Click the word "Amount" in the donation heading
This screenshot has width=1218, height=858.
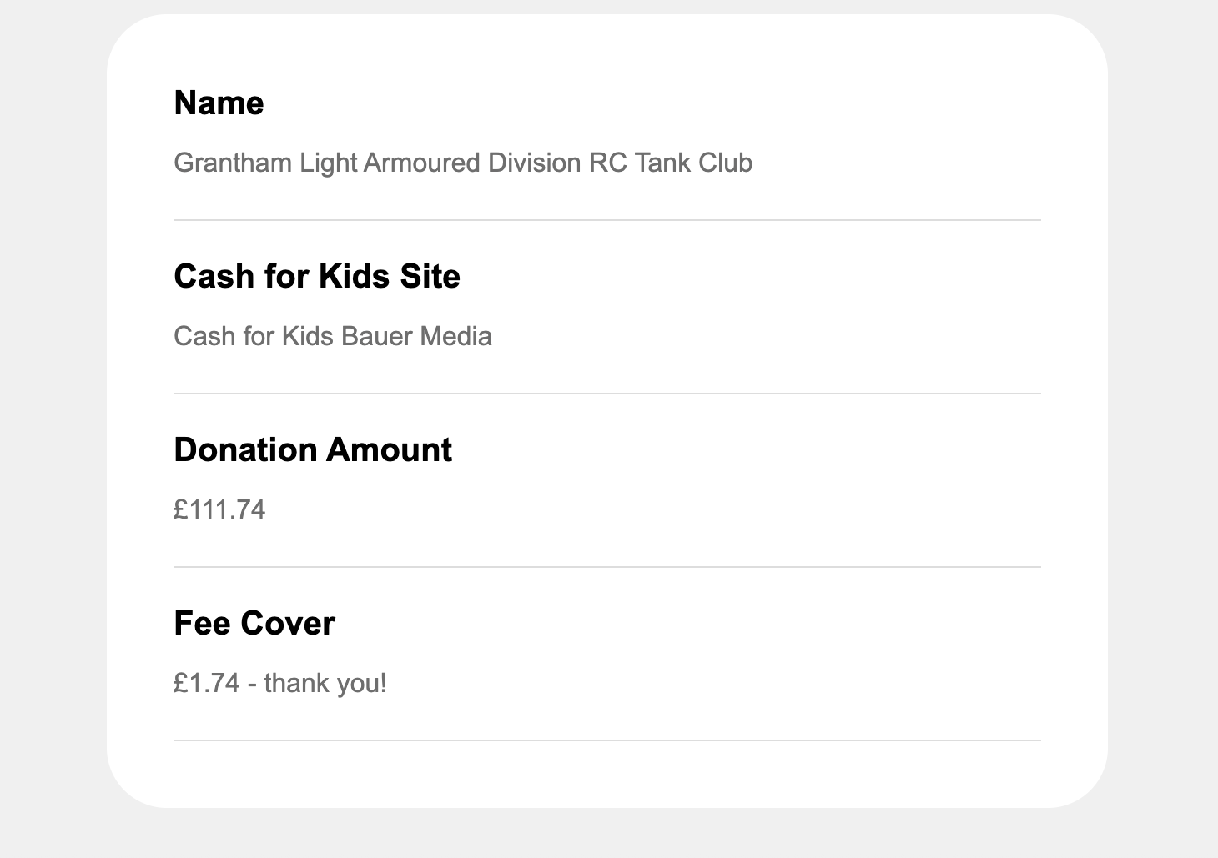click(x=389, y=450)
